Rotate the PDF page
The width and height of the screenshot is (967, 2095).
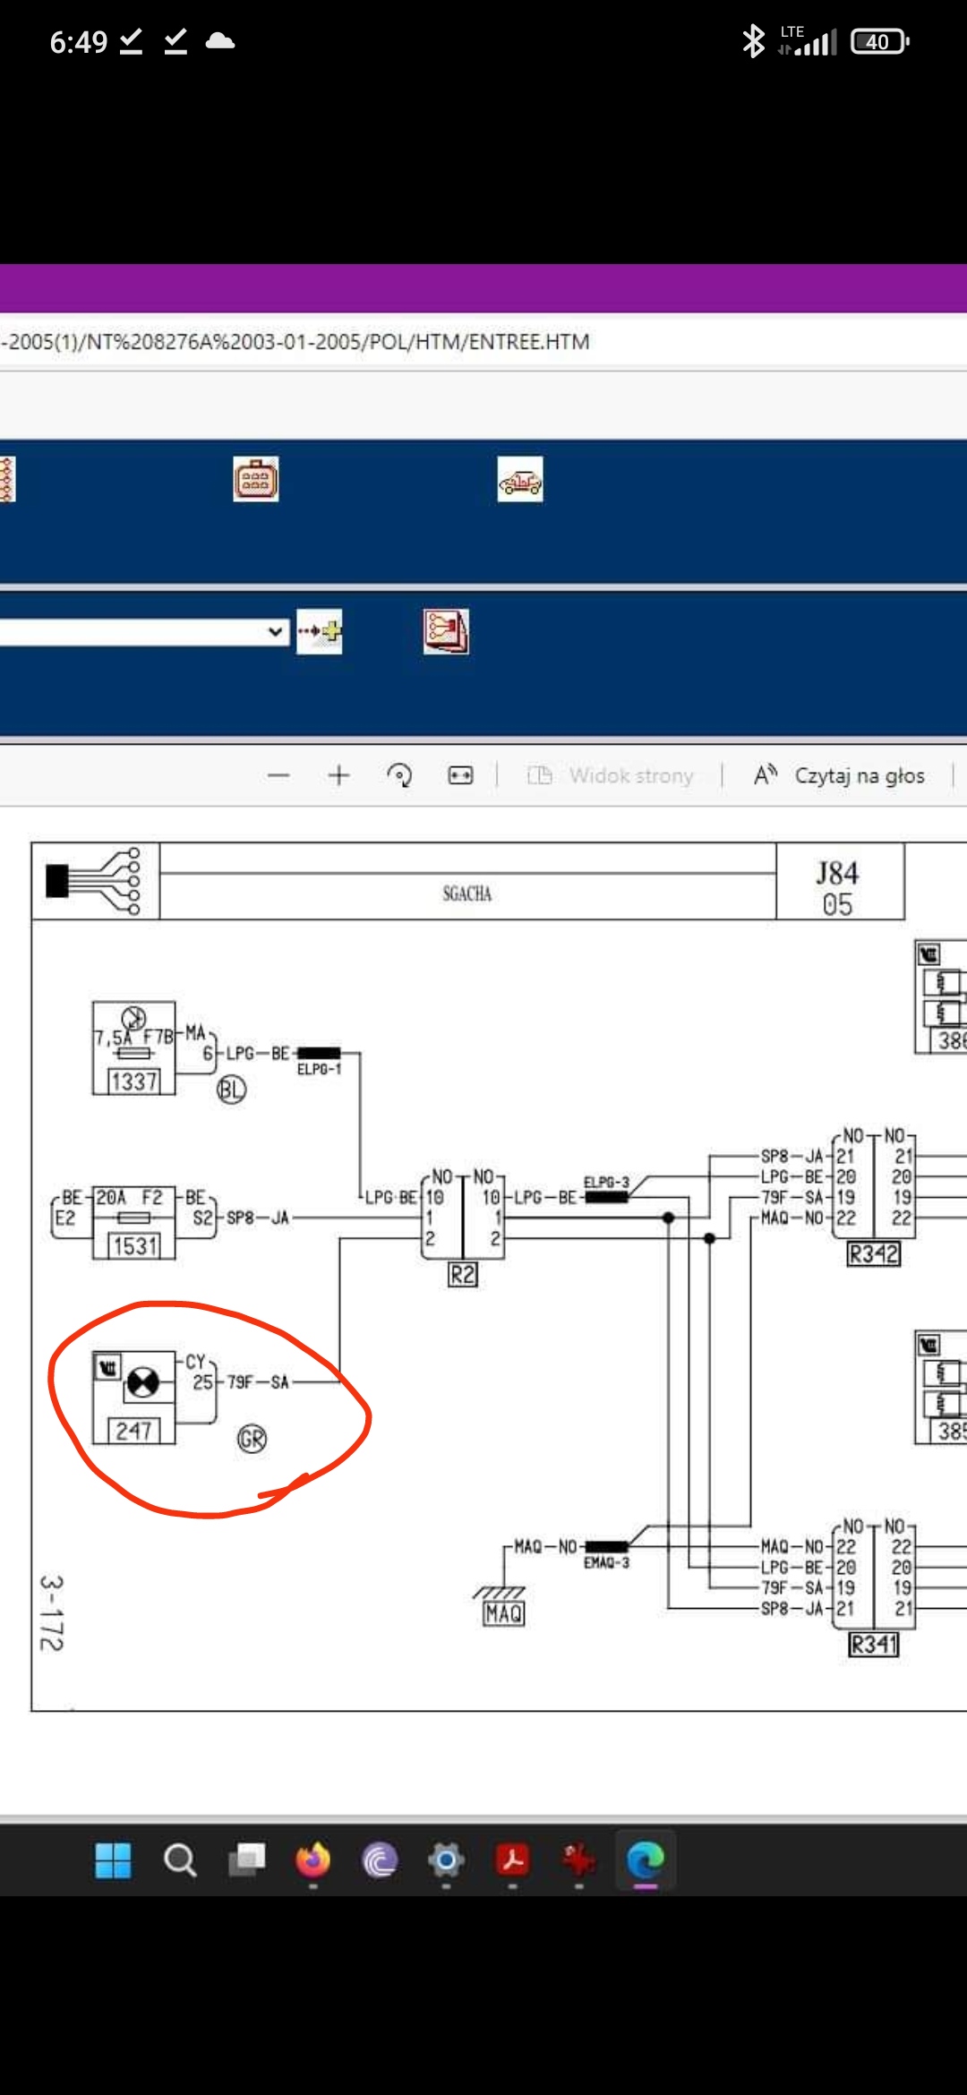pos(399,775)
